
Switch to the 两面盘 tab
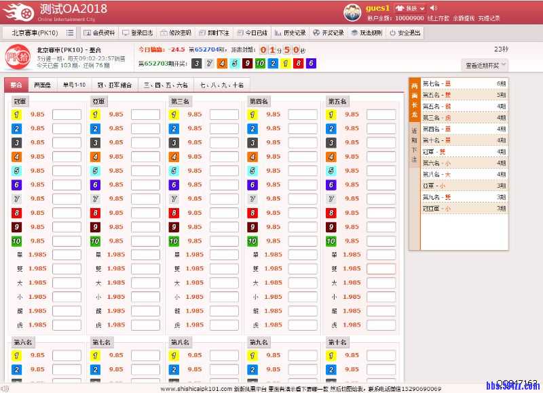coord(43,85)
